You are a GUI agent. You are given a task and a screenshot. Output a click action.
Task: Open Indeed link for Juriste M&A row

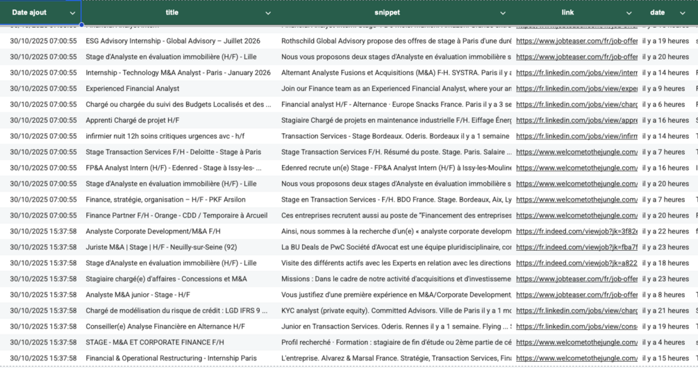point(576,247)
